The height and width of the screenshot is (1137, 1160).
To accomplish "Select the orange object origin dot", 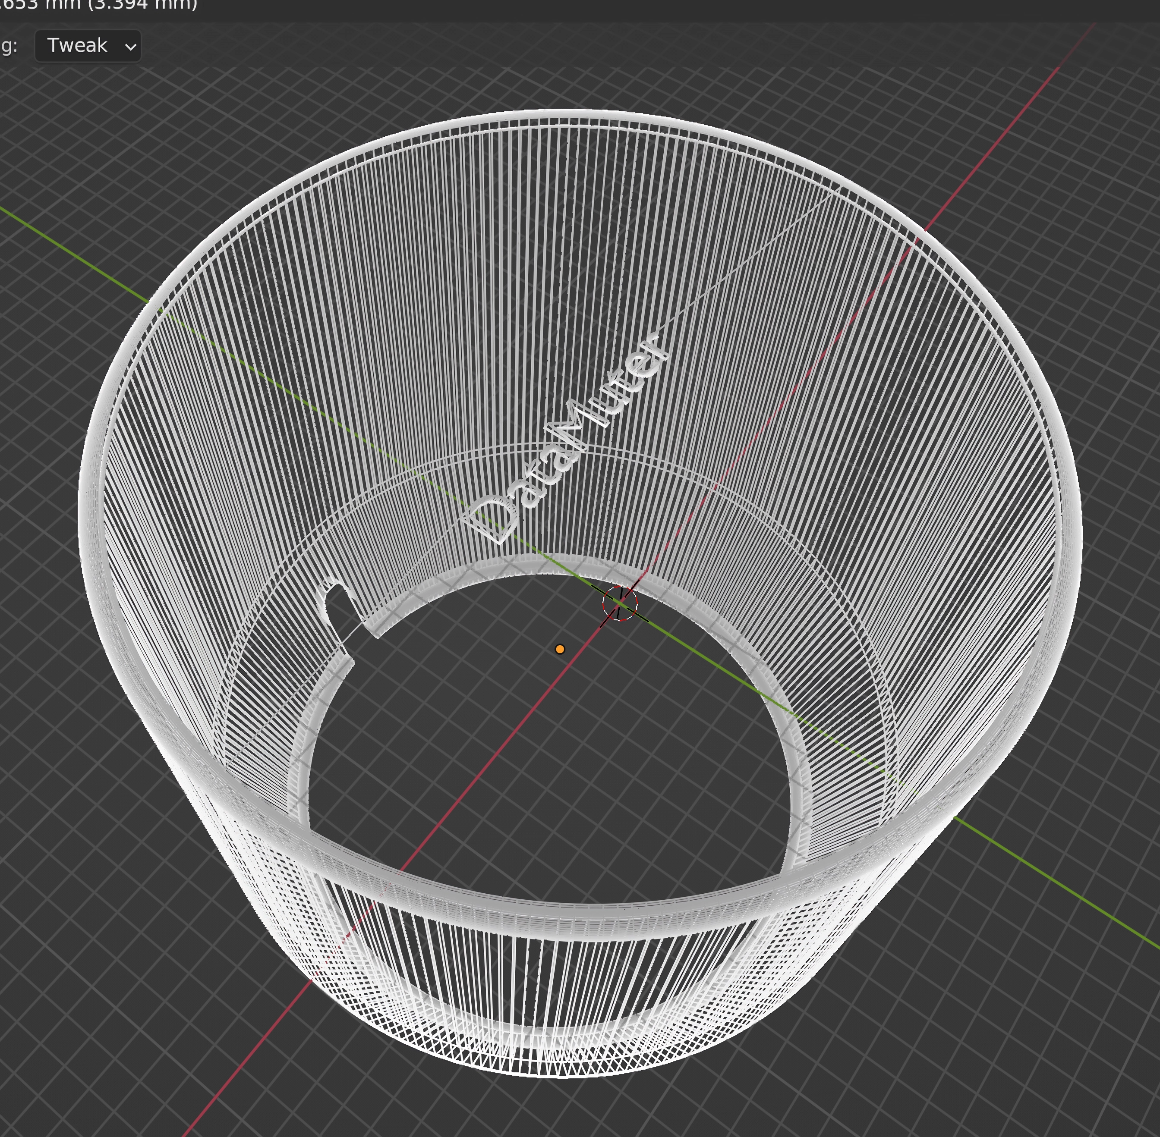I will click(560, 649).
